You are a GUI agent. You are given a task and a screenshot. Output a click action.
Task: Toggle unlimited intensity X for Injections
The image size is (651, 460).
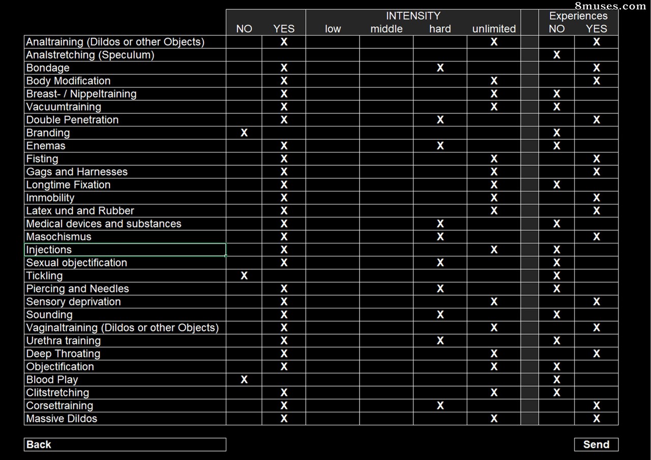pyautogui.click(x=493, y=250)
